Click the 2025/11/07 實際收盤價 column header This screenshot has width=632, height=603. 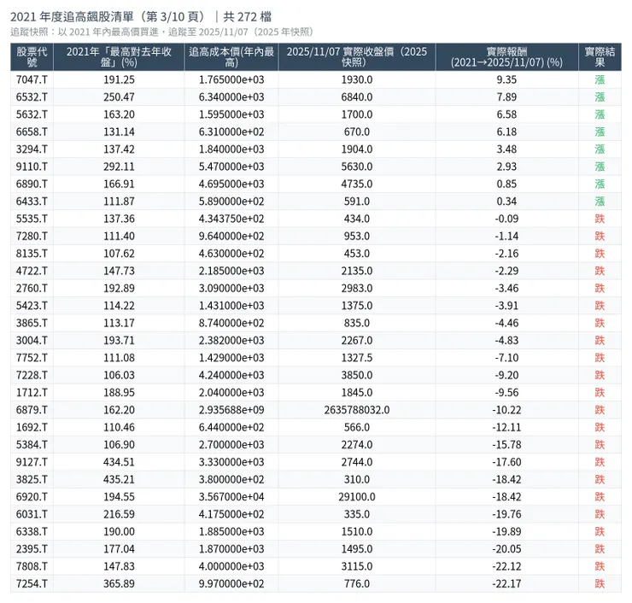tap(357, 57)
